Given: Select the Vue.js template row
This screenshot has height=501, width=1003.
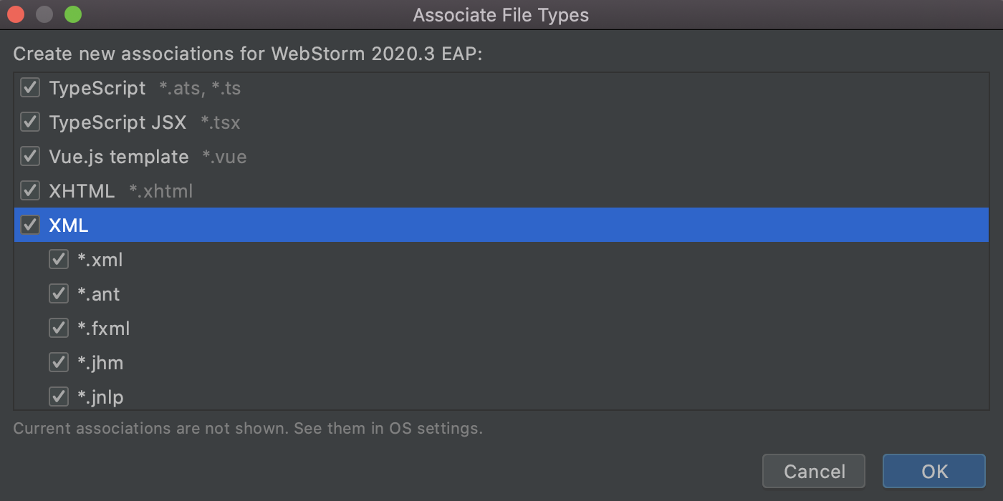Looking at the screenshot, I should click(x=119, y=157).
